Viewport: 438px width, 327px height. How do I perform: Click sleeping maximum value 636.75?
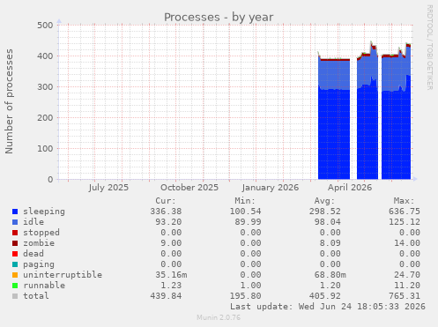(x=405, y=212)
